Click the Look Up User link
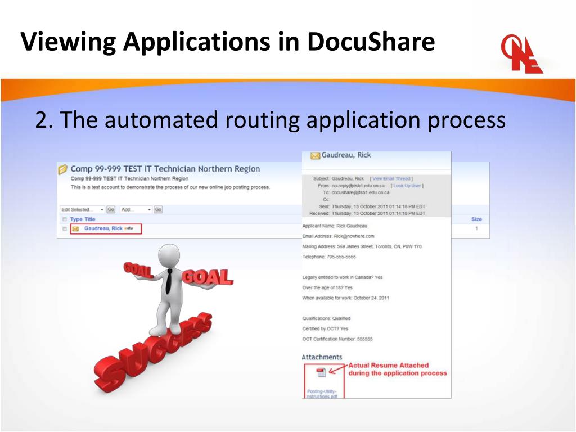 coord(407,186)
